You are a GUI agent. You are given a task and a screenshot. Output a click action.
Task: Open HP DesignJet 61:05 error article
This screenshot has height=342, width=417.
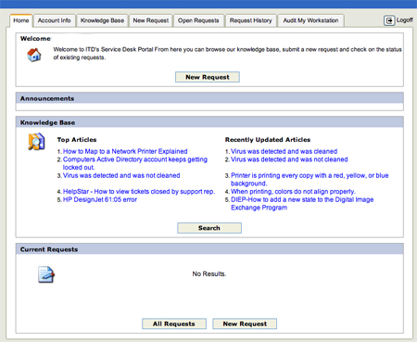(x=100, y=199)
